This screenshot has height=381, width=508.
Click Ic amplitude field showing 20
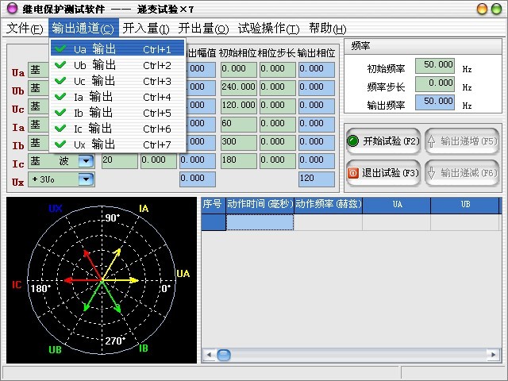(120, 160)
